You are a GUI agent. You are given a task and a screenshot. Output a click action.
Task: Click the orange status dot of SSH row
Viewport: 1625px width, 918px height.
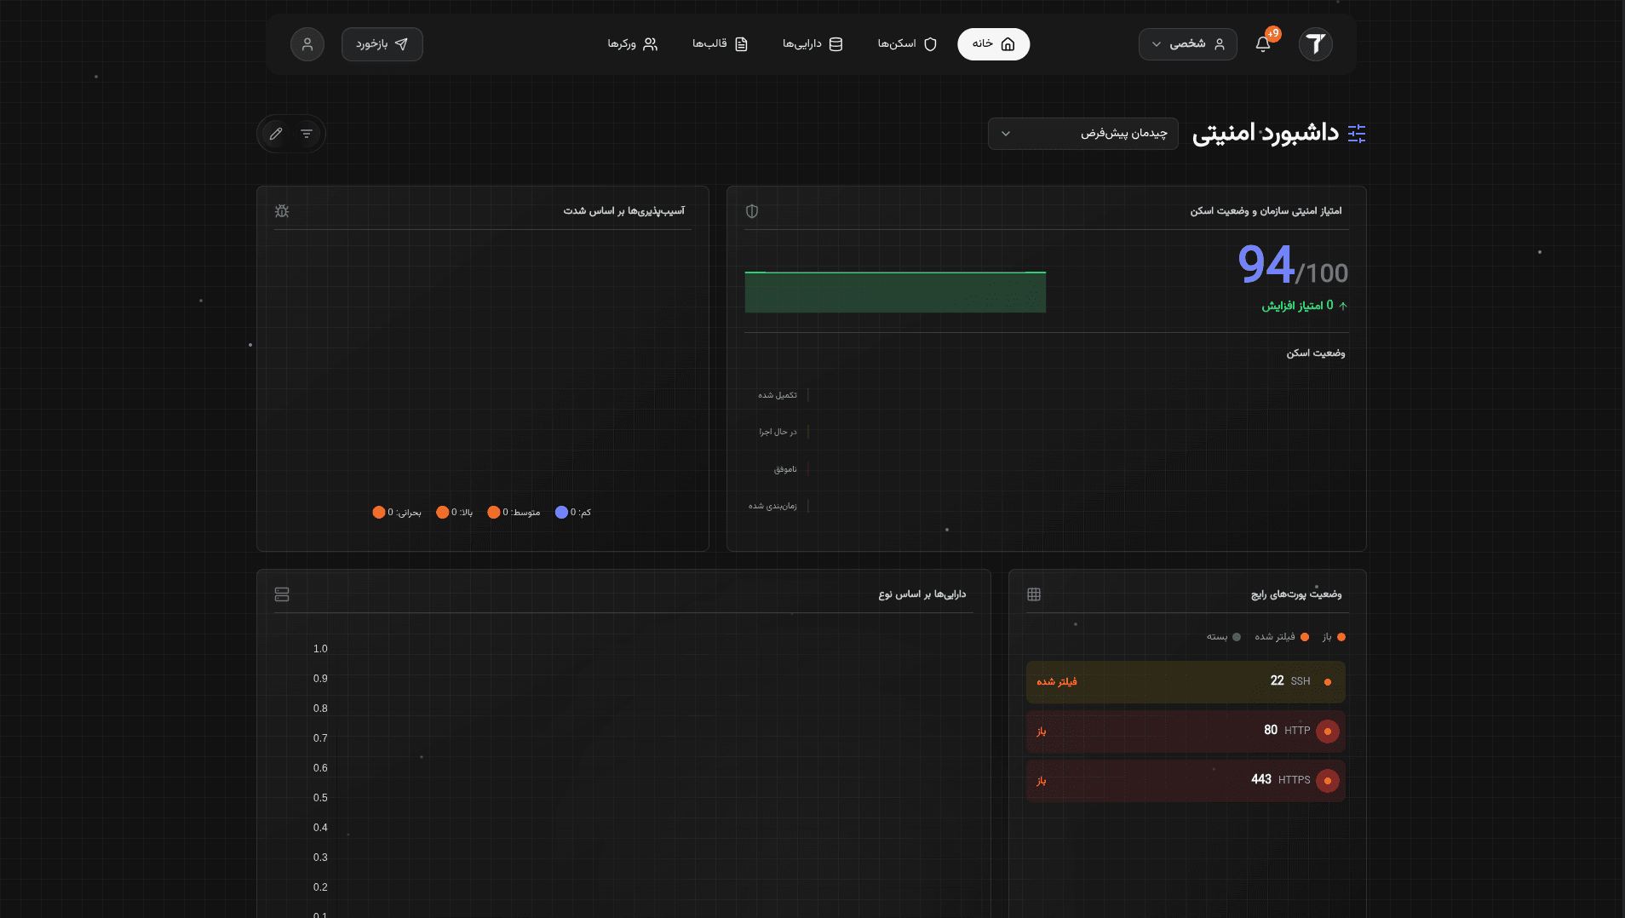1328,682
